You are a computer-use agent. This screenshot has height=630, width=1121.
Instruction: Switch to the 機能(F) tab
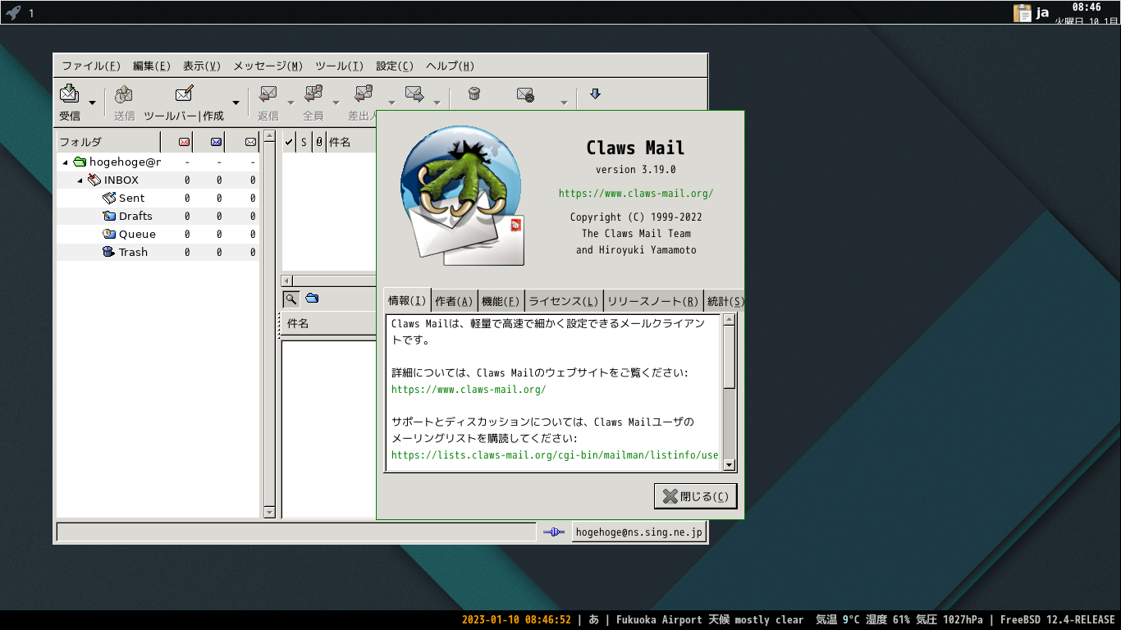tap(501, 302)
